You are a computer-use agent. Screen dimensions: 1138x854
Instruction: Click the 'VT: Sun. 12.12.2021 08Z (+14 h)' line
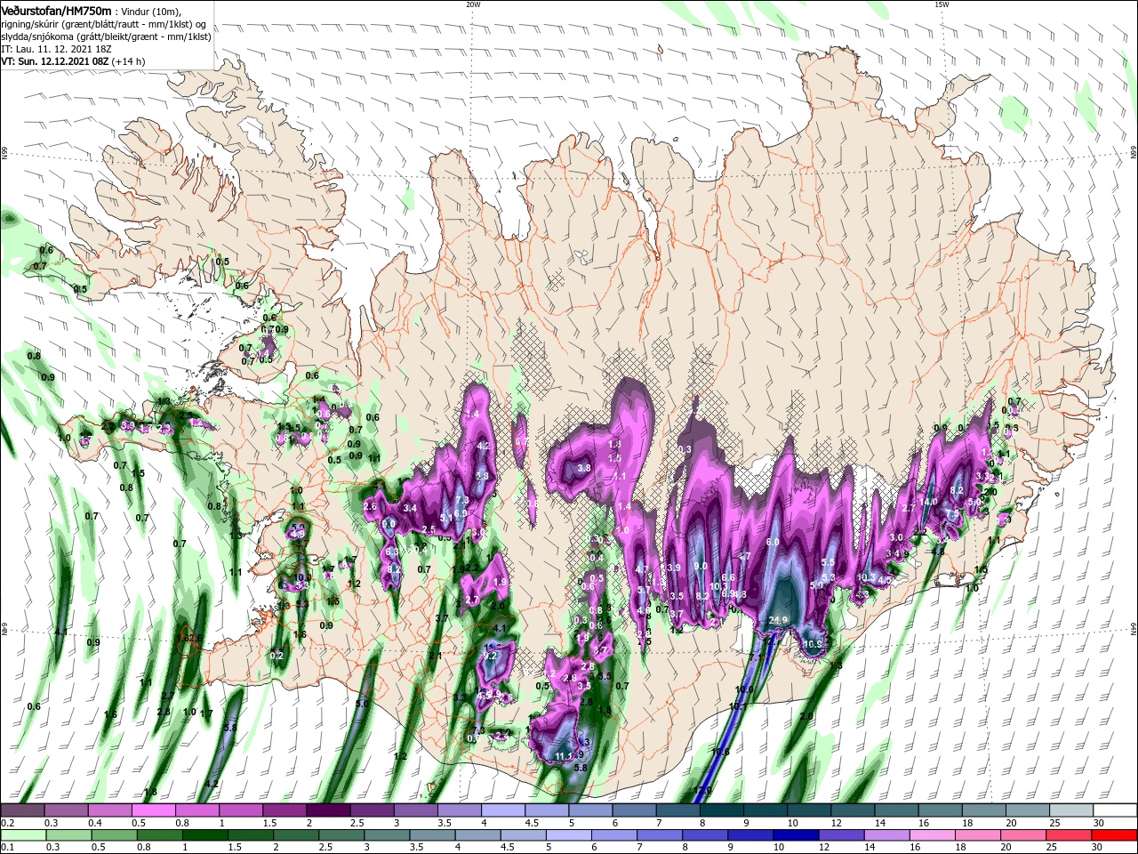[73, 61]
